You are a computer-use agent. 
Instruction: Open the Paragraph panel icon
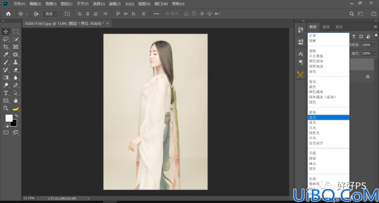pos(301,62)
